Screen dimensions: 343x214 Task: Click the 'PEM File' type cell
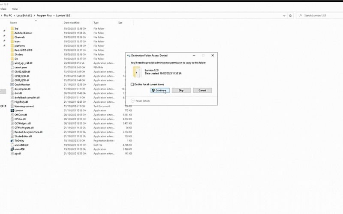98,67
